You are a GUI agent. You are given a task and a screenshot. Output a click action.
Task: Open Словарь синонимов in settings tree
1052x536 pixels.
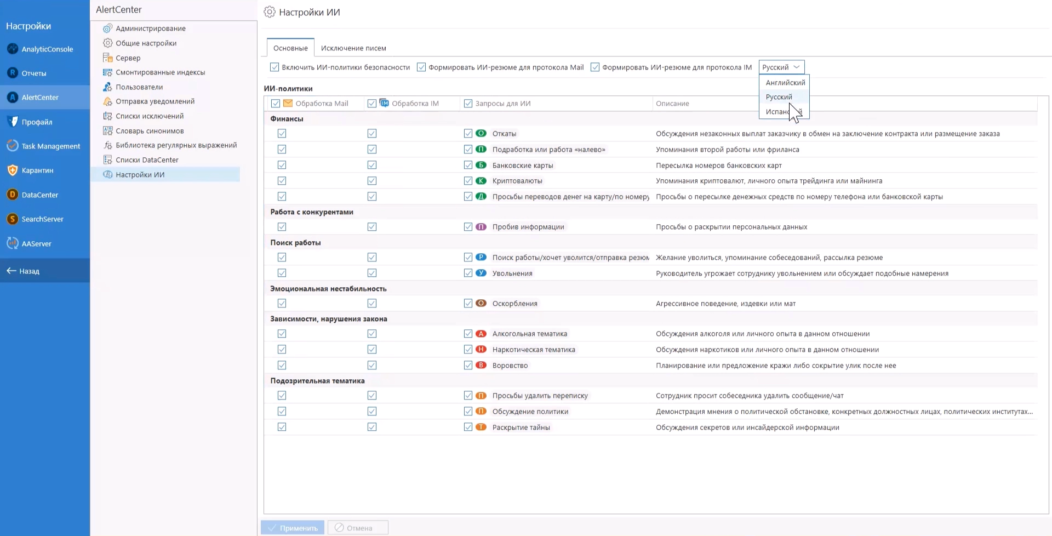150,131
